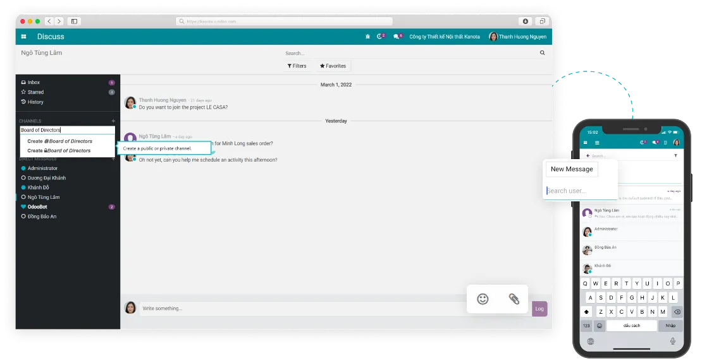Image resolution: width=702 pixels, height=363 pixels.
Task: Click the shift arrow key on phone keyboard
Action: point(586,312)
